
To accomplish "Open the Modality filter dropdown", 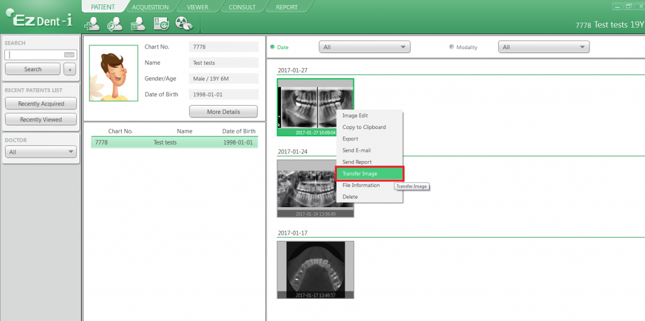I will tap(543, 47).
